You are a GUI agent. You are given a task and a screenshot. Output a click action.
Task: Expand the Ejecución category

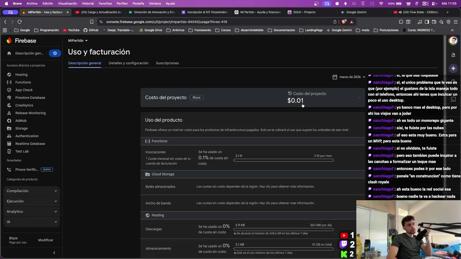click(32, 201)
